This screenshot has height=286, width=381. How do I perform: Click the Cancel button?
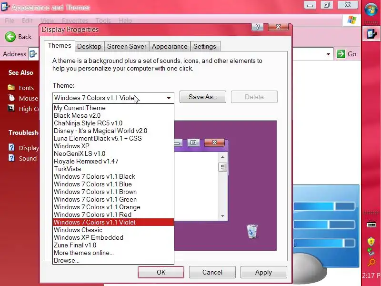[x=212, y=272]
